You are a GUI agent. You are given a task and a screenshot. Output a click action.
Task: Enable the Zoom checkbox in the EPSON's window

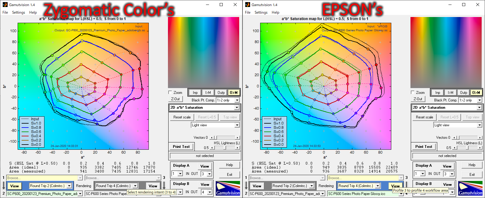click(413, 92)
